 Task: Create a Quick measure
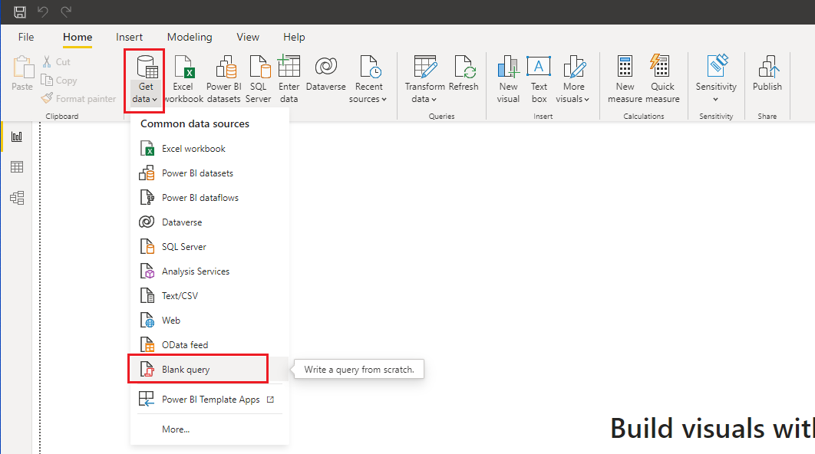click(x=662, y=80)
